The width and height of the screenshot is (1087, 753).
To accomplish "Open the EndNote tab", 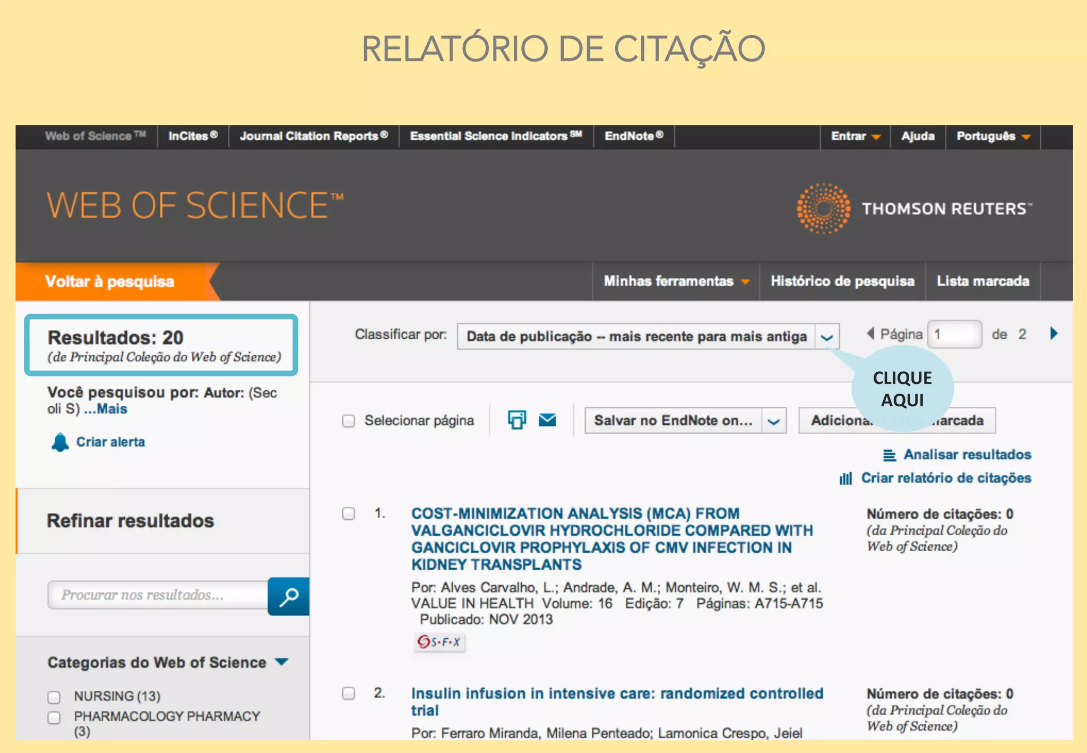I will point(634,136).
